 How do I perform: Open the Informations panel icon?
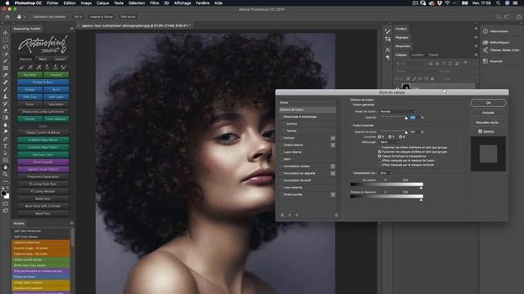pos(486,31)
